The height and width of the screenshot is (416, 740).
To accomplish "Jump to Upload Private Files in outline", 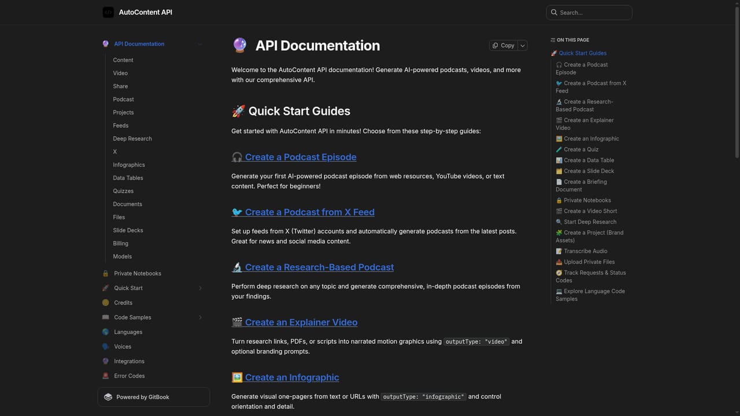I will (x=585, y=262).
